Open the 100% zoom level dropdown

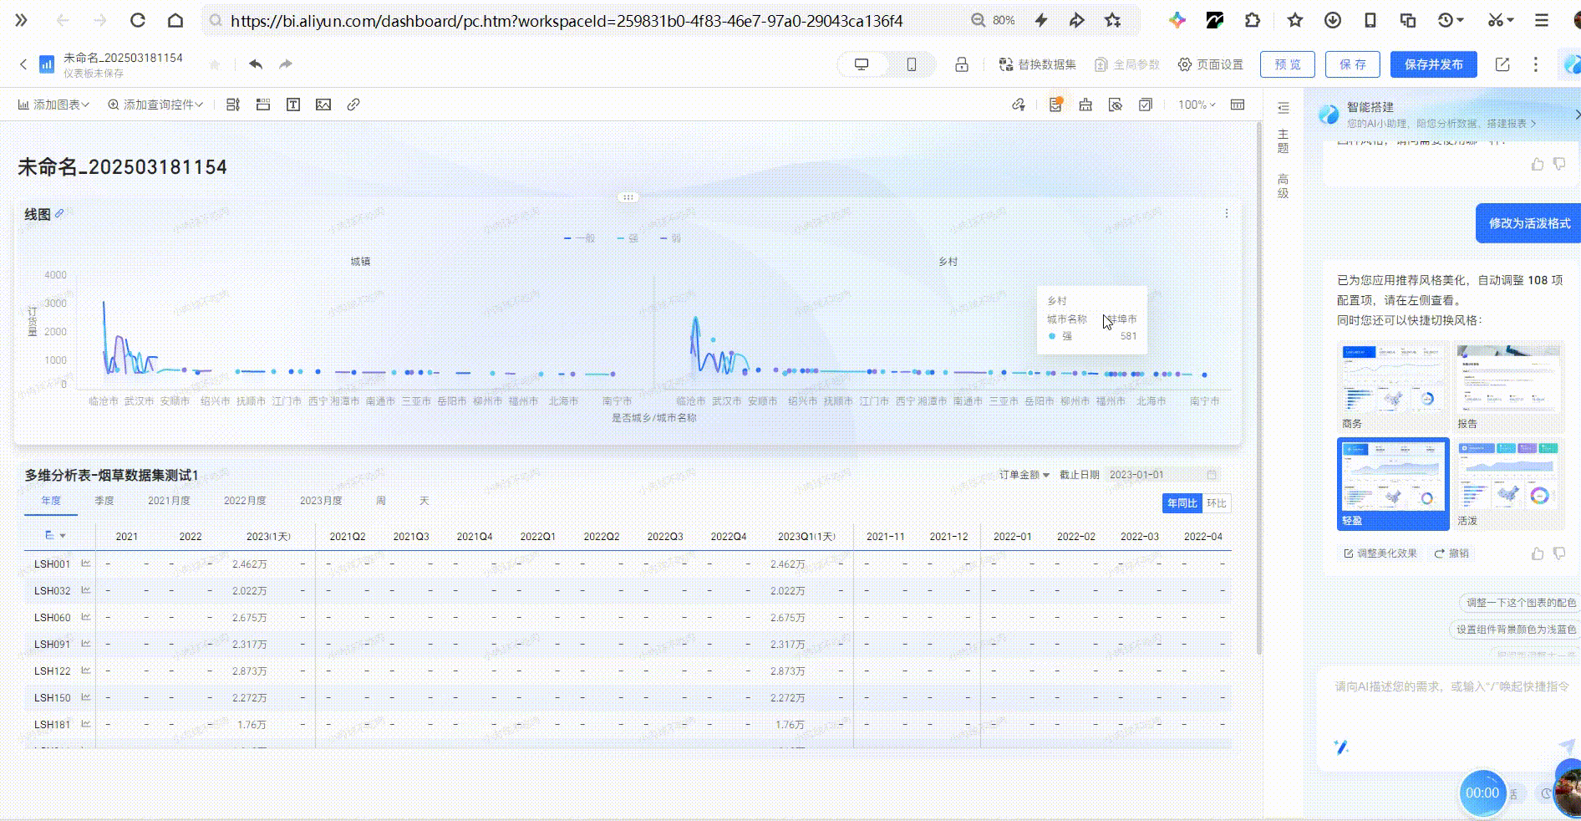click(1197, 105)
